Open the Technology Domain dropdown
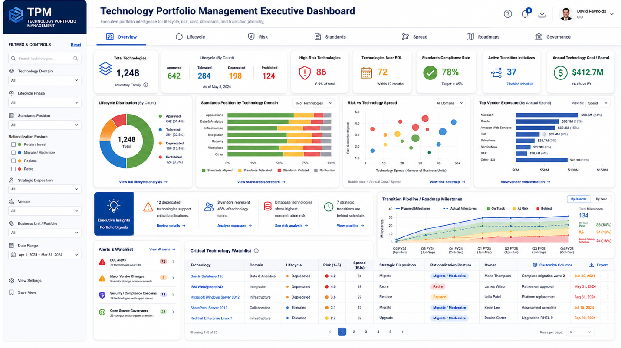Viewport: 621px width, 348px height. click(x=45, y=80)
